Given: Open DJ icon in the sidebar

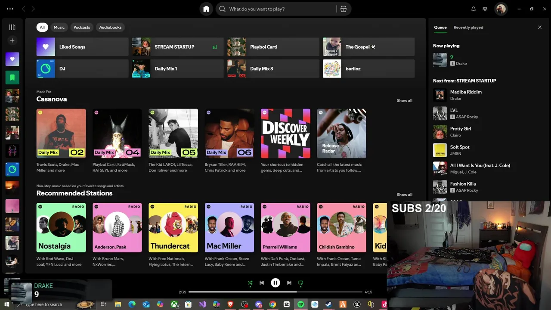Looking at the screenshot, I should point(12,169).
